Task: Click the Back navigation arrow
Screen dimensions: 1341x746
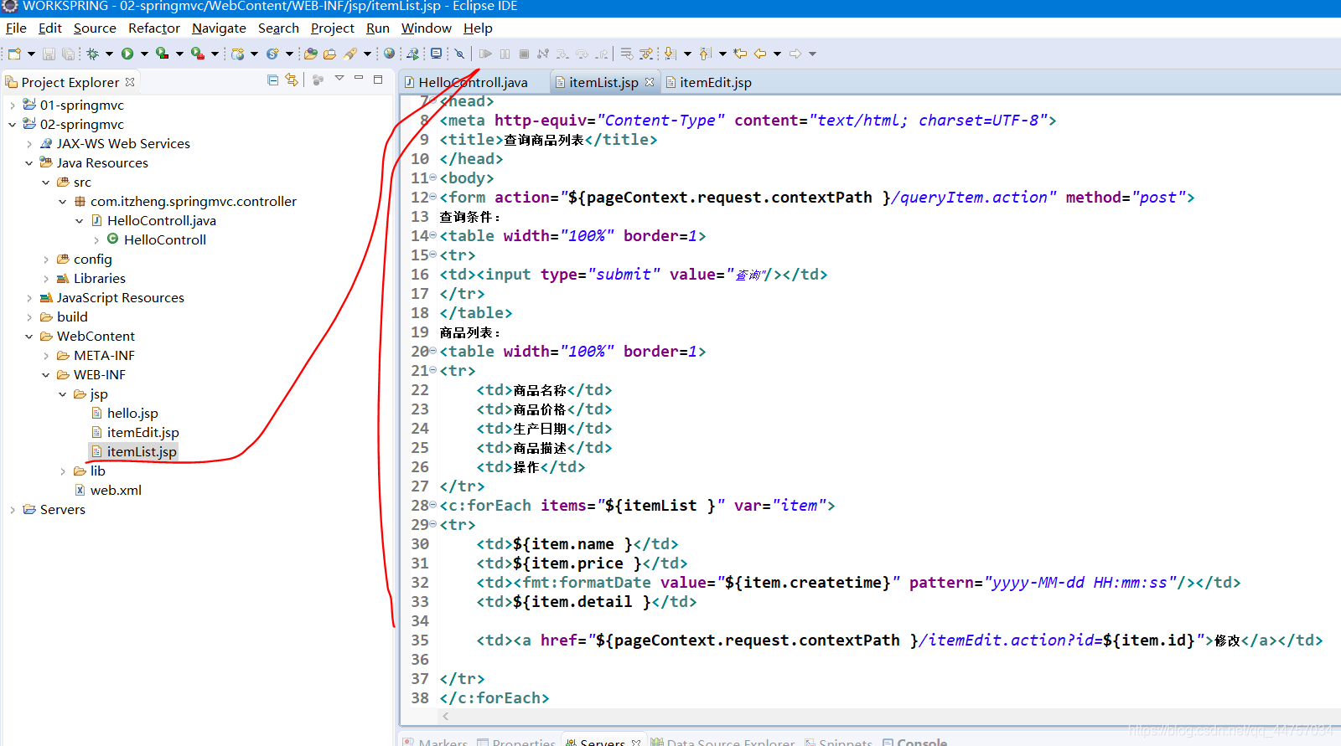Action: point(760,54)
